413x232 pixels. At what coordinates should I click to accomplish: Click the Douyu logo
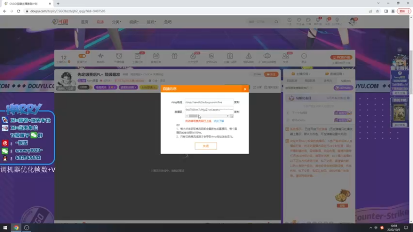pos(60,22)
